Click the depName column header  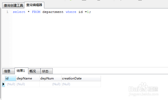(x=28, y=78)
